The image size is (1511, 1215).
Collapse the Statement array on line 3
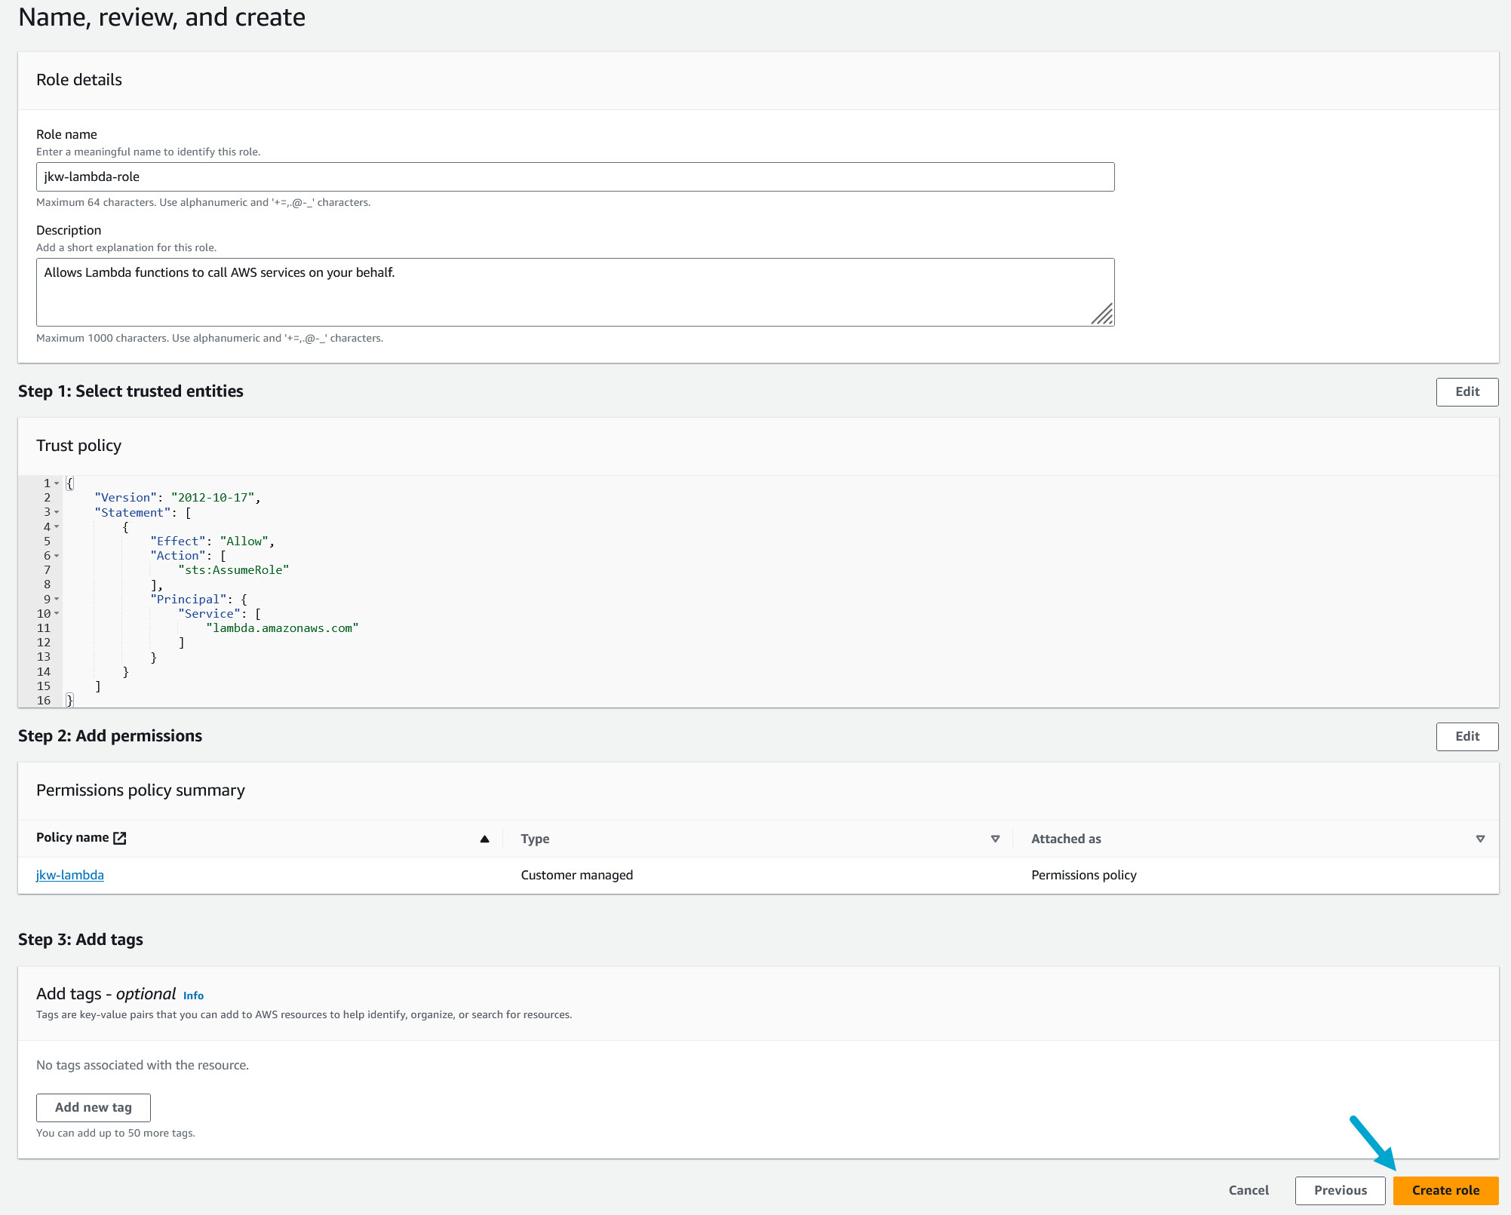[x=57, y=512]
